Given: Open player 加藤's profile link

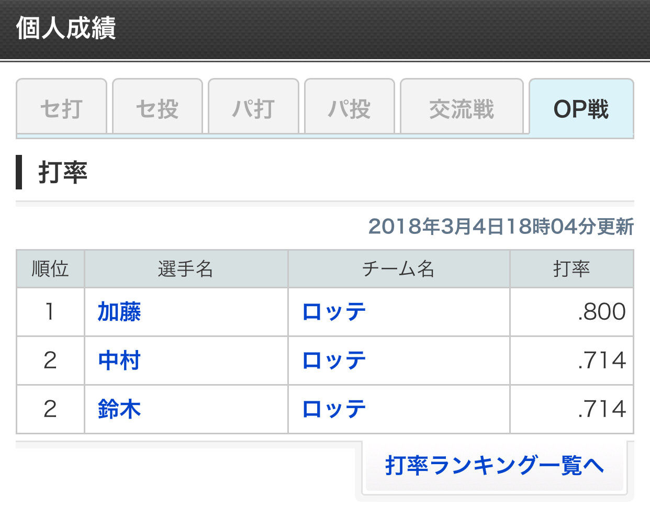Looking at the screenshot, I should [x=119, y=312].
